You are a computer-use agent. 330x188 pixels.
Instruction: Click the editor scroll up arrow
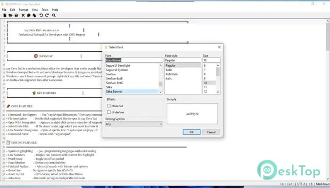[x=328, y=21]
